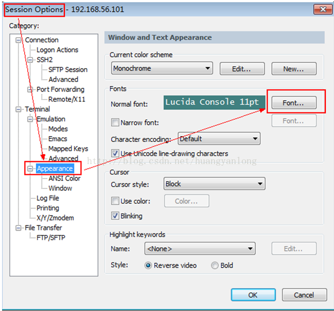This screenshot has width=334, height=311.
Task: Select FTP/SFTP category
Action: click(51, 238)
